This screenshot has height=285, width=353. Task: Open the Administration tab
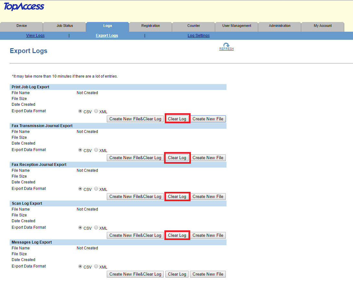coord(280,26)
